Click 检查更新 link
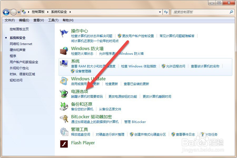Image resolution: width=237 pixels, height=158 pixels. click(x=112, y=84)
